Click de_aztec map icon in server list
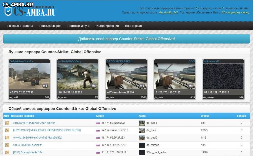The image size is (253, 156). click(x=142, y=123)
